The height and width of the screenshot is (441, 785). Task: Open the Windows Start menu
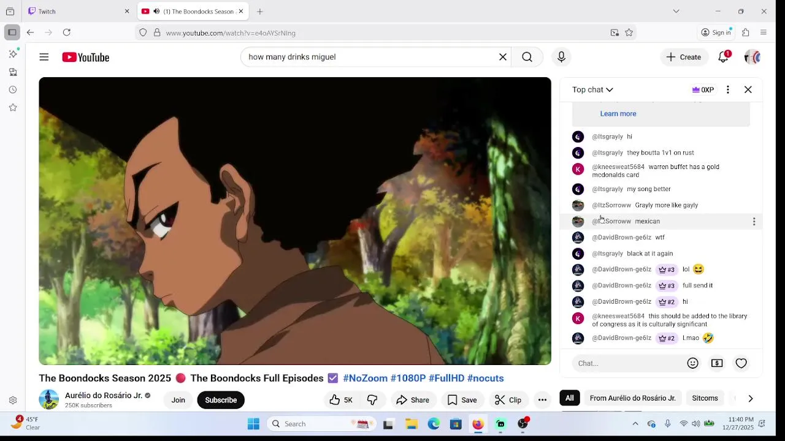(x=253, y=424)
